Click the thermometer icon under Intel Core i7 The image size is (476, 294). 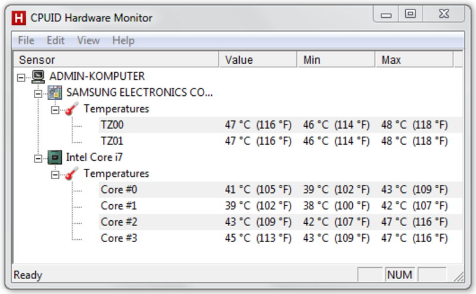pos(72,173)
